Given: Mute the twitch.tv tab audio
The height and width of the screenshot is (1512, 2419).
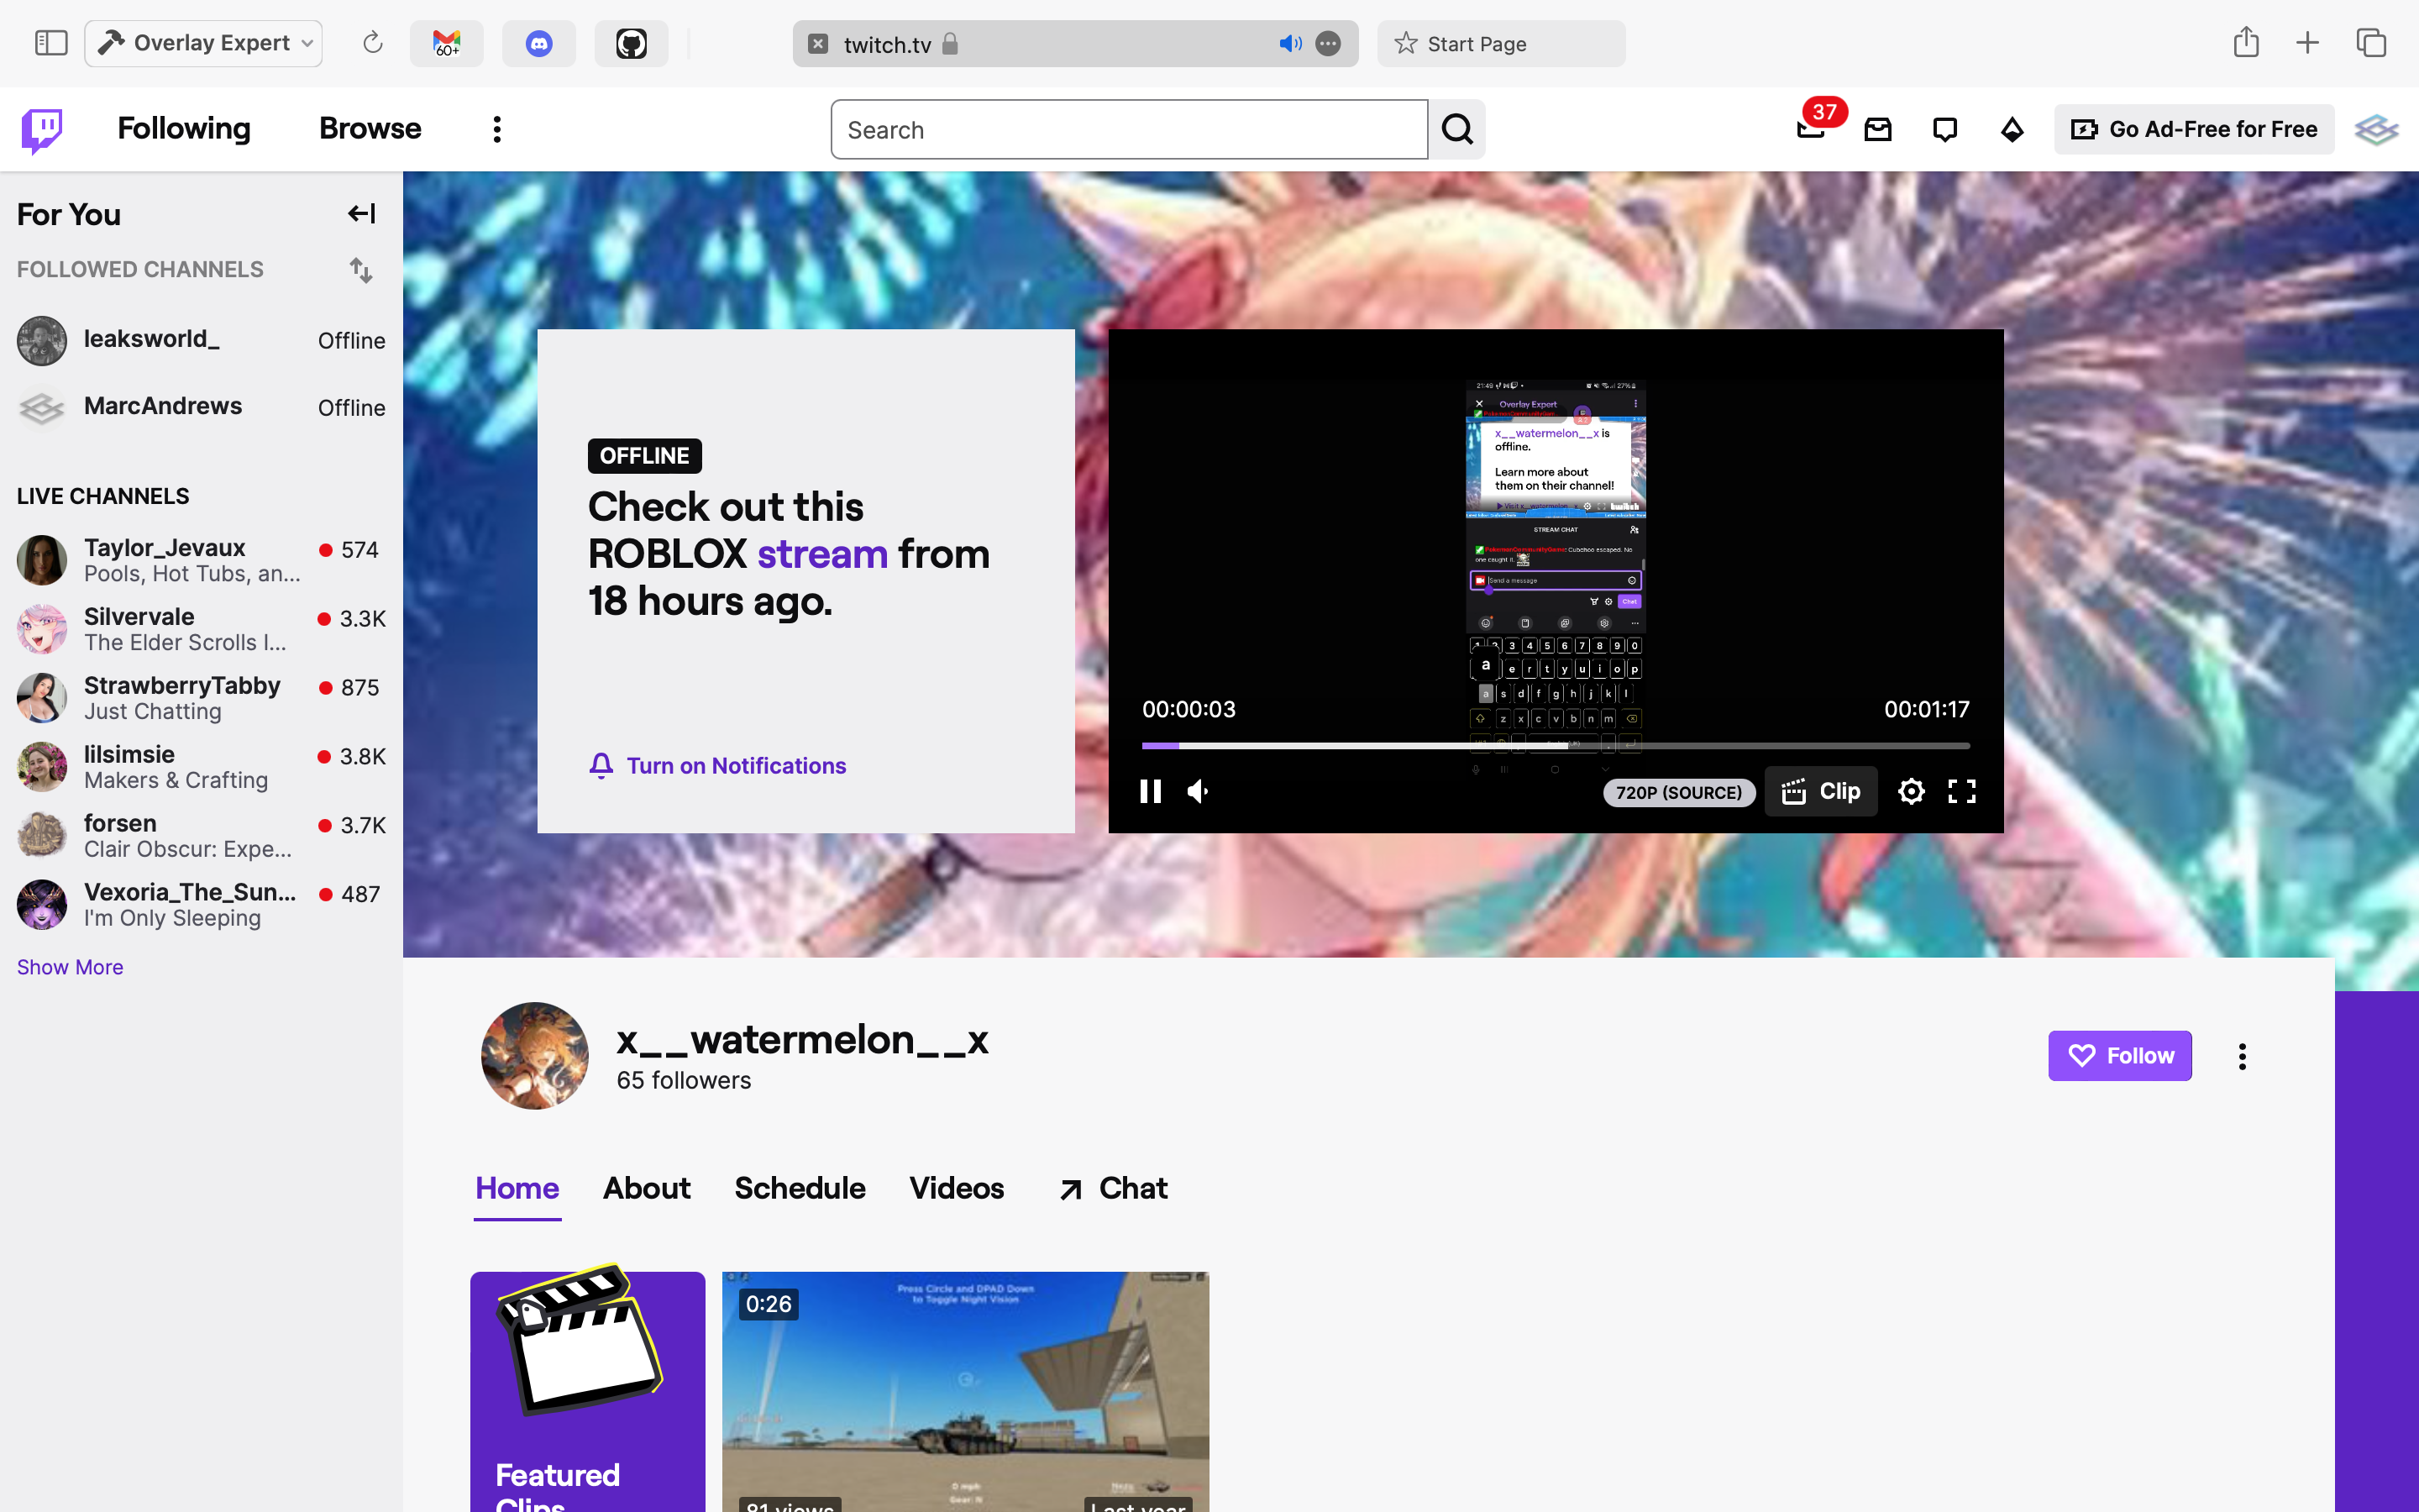Looking at the screenshot, I should tap(1290, 44).
